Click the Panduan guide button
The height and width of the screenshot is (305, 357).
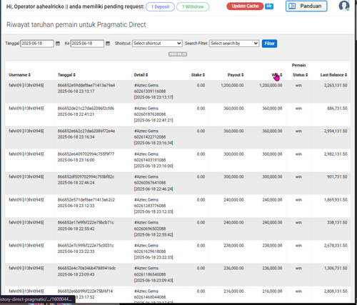tap(306, 6)
